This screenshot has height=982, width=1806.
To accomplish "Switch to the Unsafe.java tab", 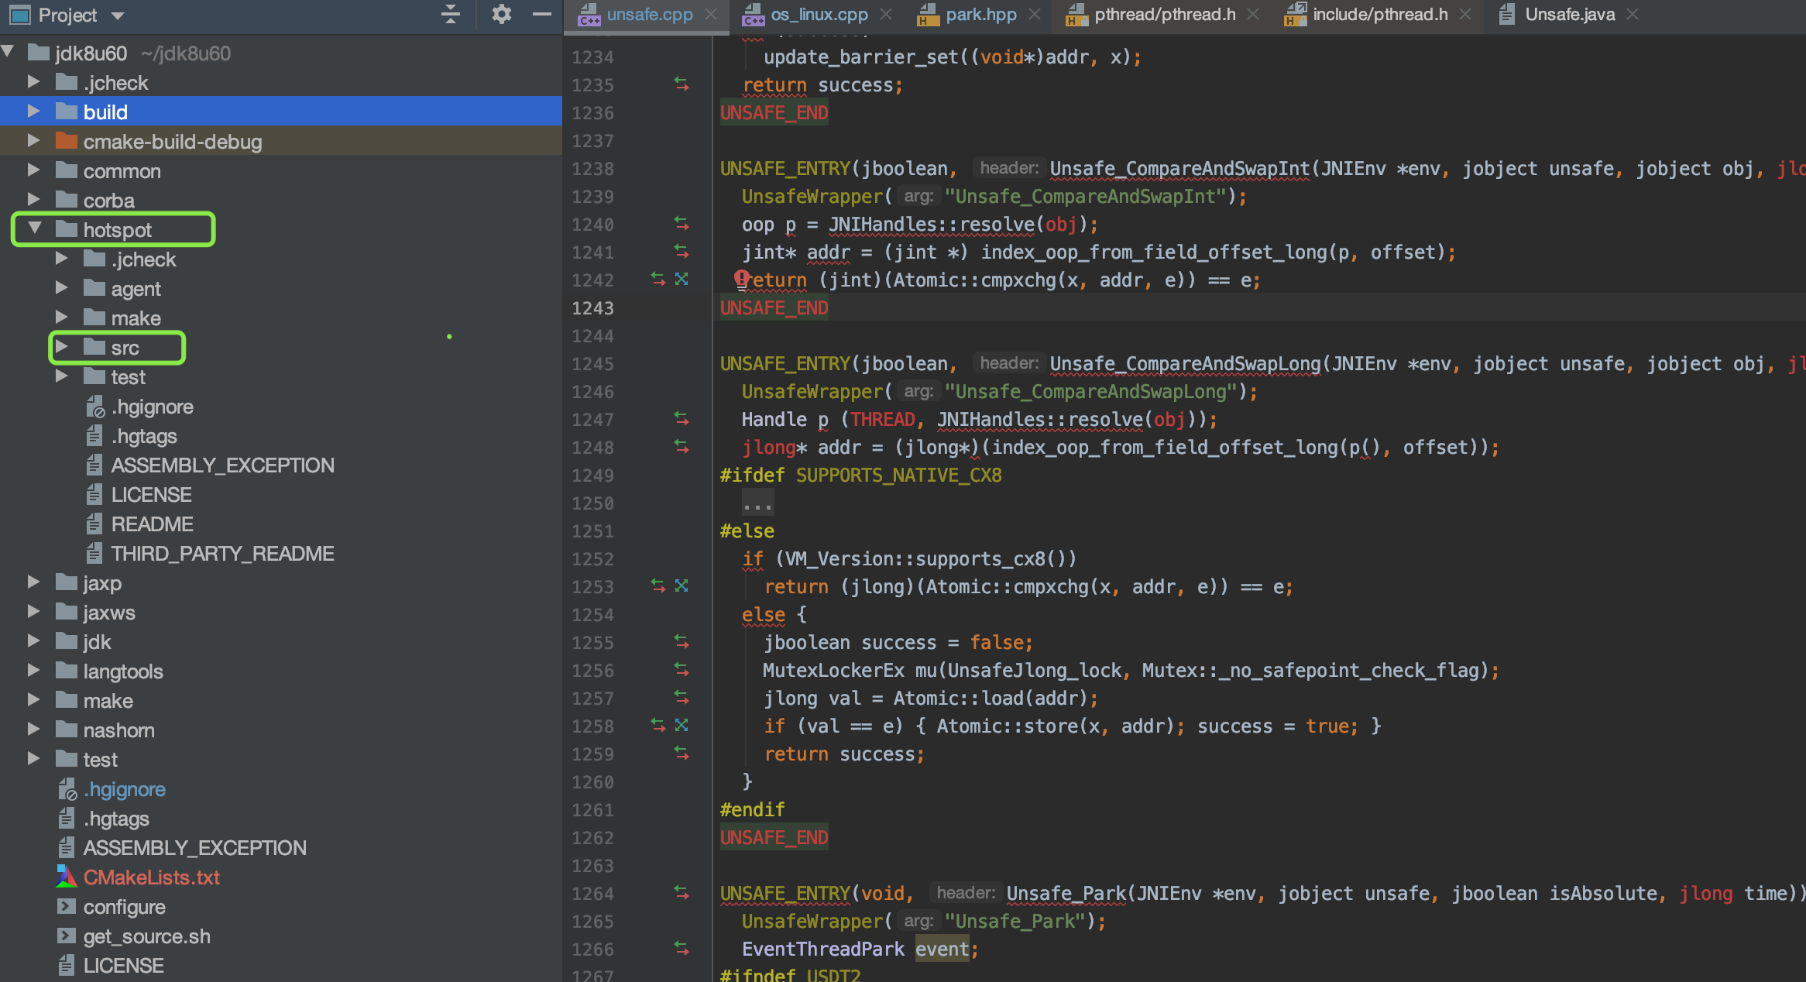I will [1569, 15].
